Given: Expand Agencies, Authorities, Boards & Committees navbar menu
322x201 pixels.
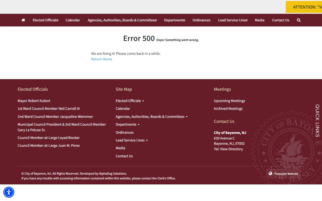Looking at the screenshot, I should tap(122, 20).
